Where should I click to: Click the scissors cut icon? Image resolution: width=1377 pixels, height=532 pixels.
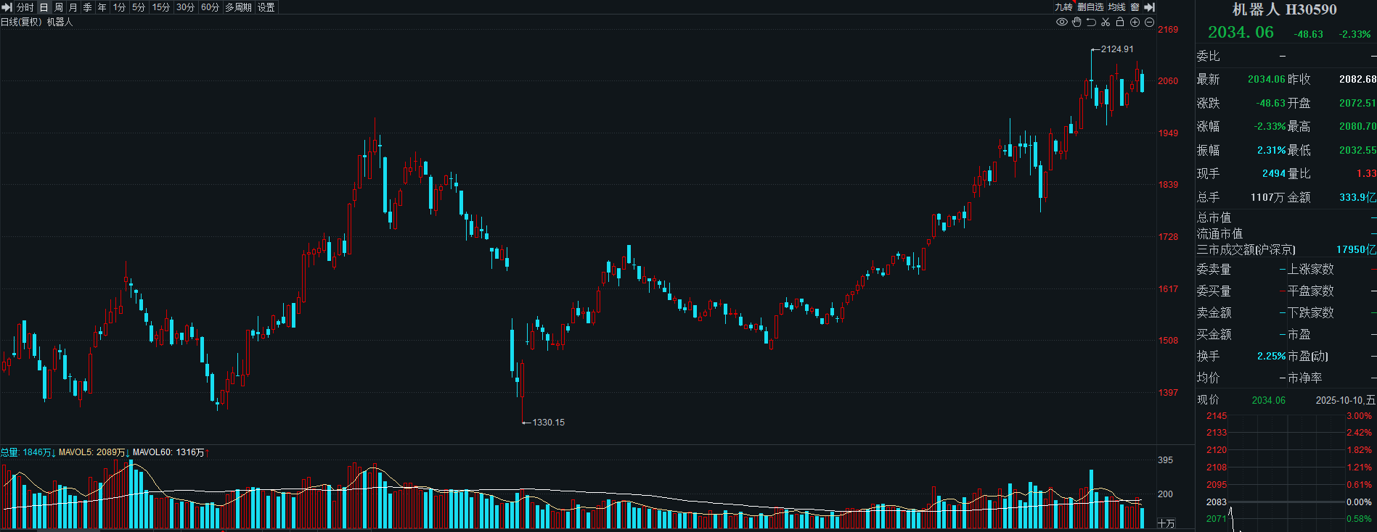1106,22
